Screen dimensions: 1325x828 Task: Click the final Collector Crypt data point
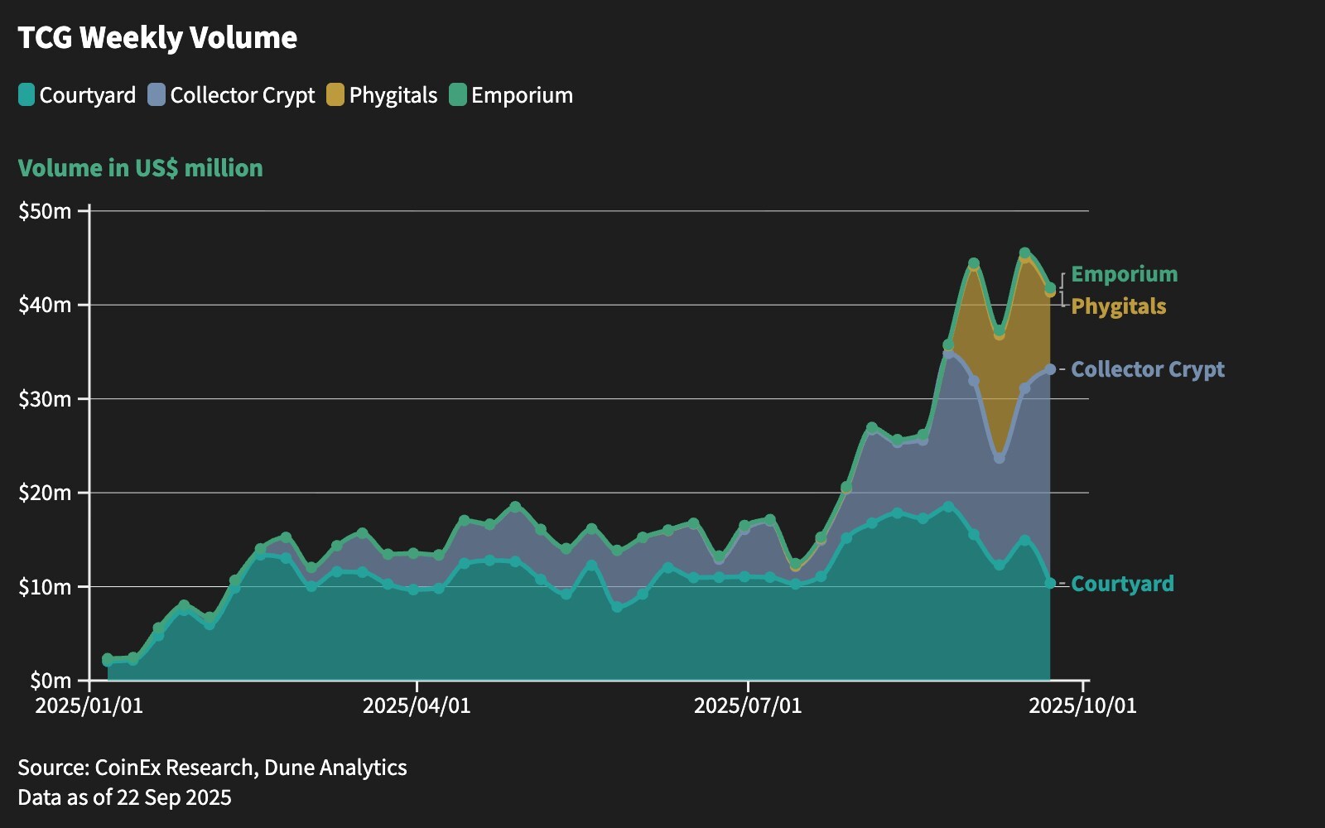pos(1050,369)
